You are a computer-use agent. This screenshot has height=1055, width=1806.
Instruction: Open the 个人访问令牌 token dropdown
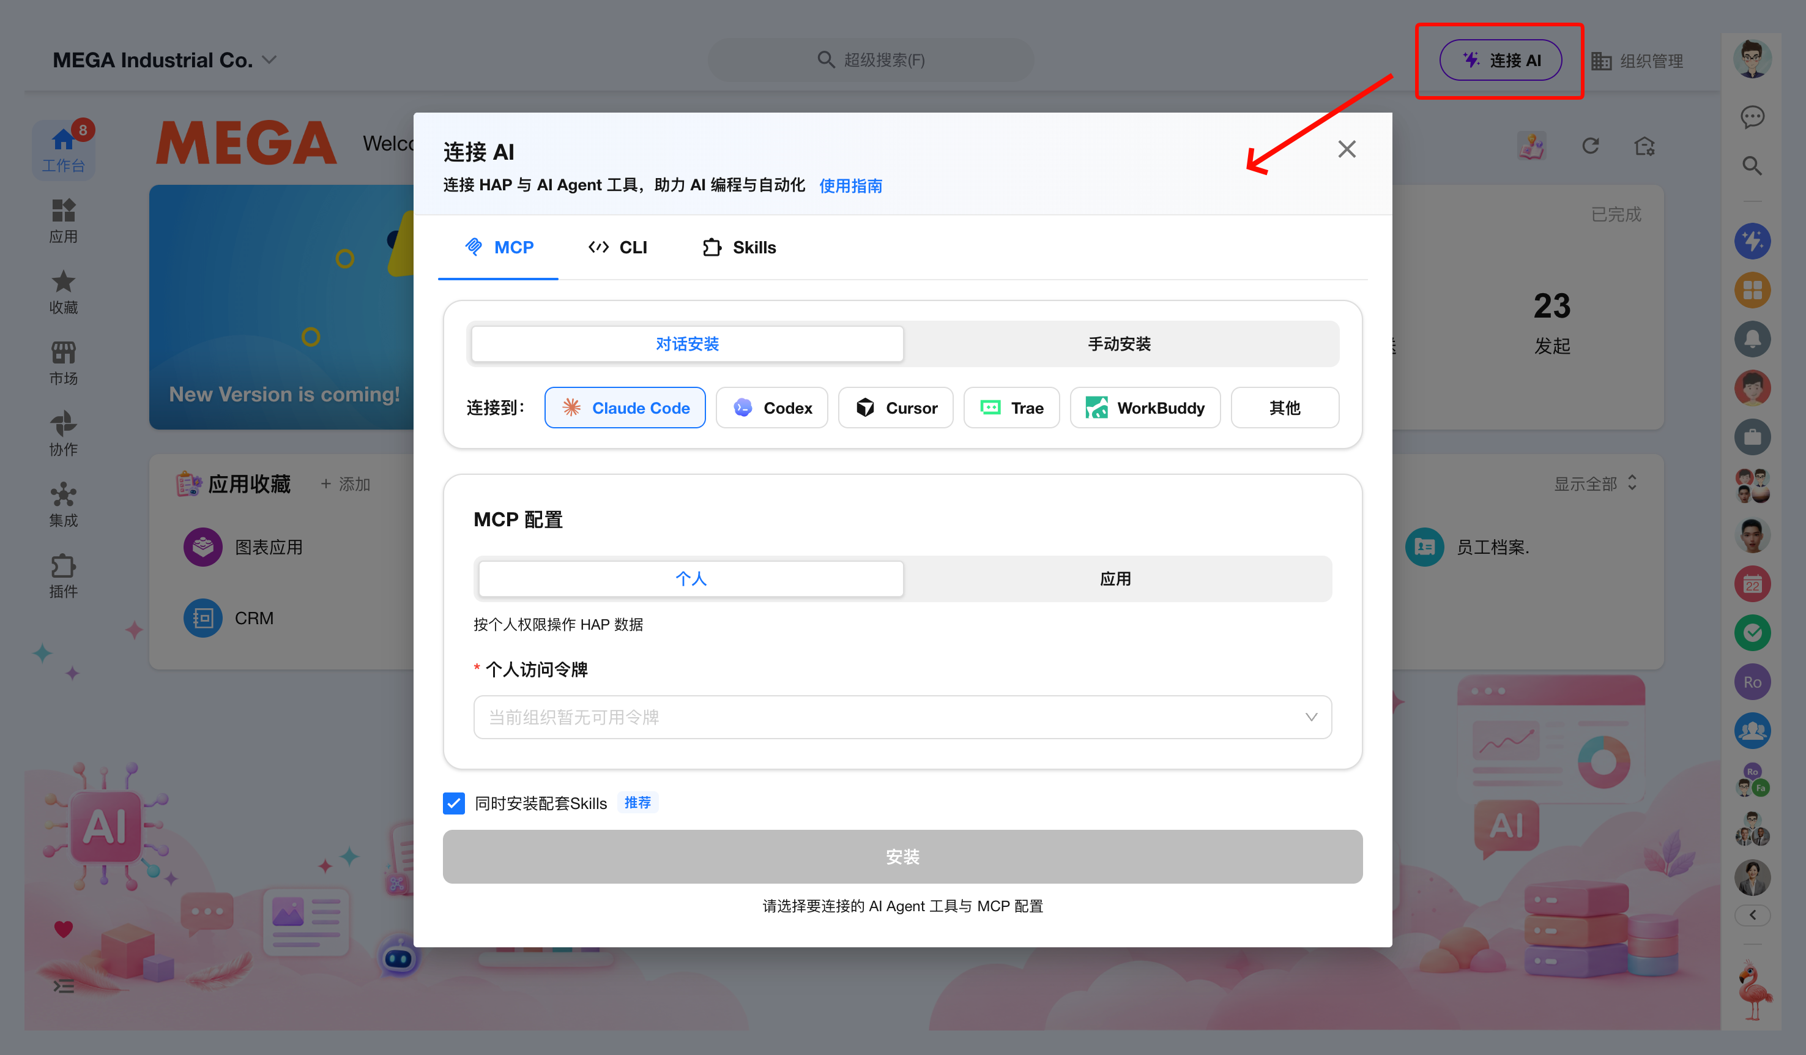point(902,717)
